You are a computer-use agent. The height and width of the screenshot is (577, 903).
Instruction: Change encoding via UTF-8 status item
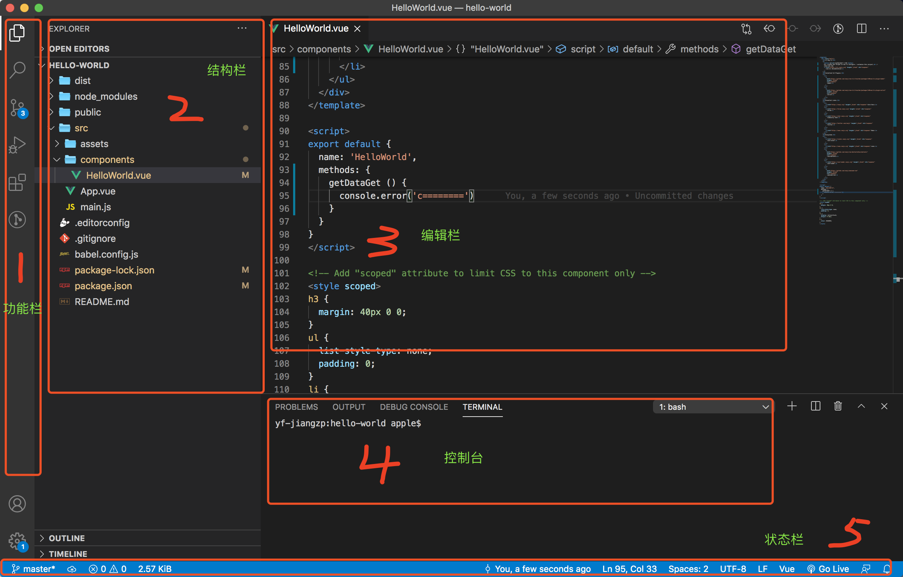pyautogui.click(x=733, y=569)
